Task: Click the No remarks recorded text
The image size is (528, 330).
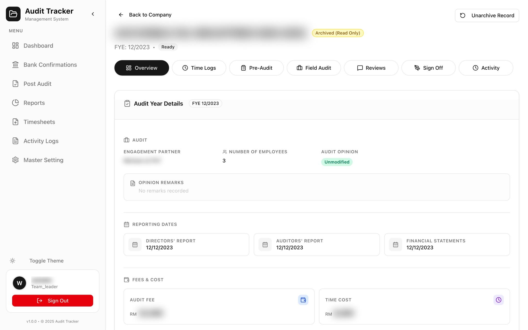Action: (163, 191)
